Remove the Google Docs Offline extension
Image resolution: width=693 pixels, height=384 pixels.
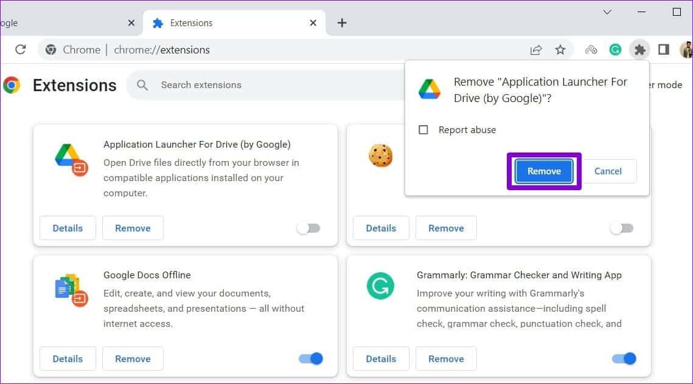point(133,359)
